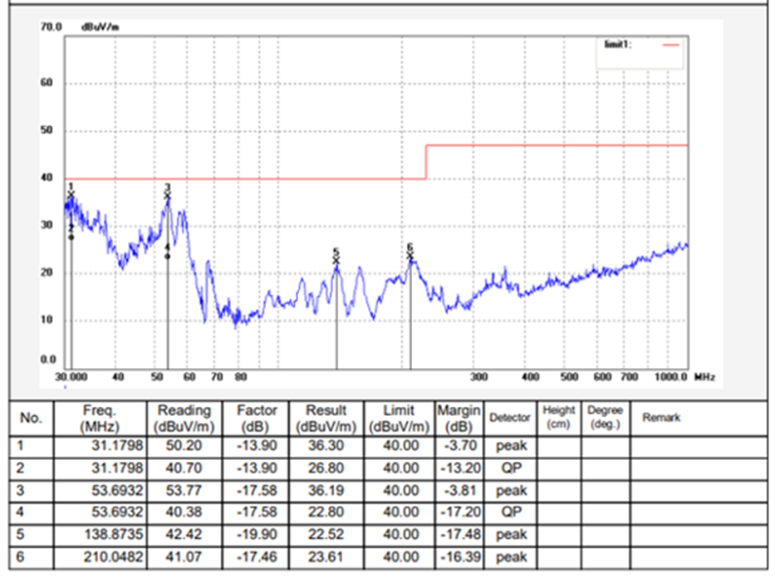Click the QP detector cell in row 4
Viewport: 775px width, 578px height.
coord(512,512)
